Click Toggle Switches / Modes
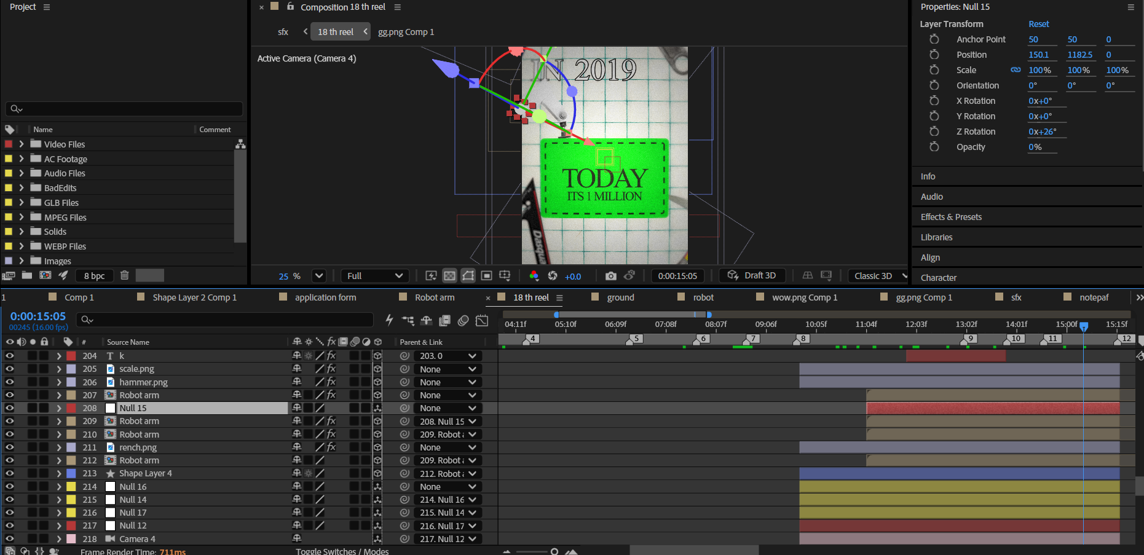This screenshot has height=555, width=1144. click(x=342, y=551)
